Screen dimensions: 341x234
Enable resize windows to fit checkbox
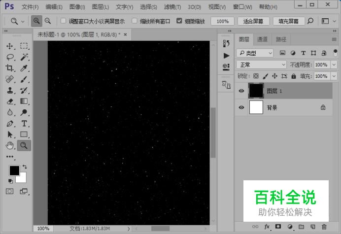click(x=63, y=21)
